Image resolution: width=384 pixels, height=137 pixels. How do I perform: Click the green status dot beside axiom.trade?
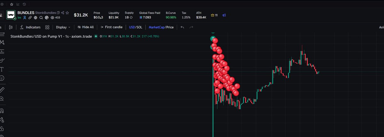96,37
